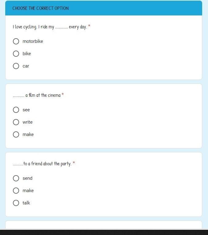Screen dimensions: 208x235
Task: Pick the 'car' radio button
Action: pyautogui.click(x=16, y=66)
